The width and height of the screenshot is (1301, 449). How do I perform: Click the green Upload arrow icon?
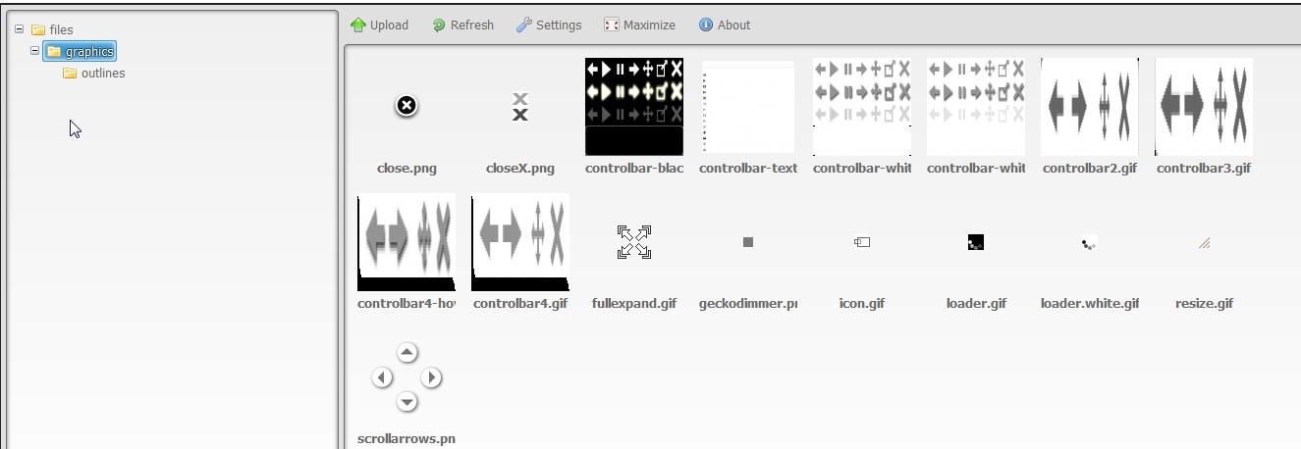click(x=358, y=25)
